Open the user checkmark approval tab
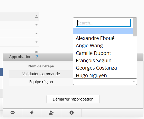The width and height of the screenshot is (144, 119). (x=52, y=112)
